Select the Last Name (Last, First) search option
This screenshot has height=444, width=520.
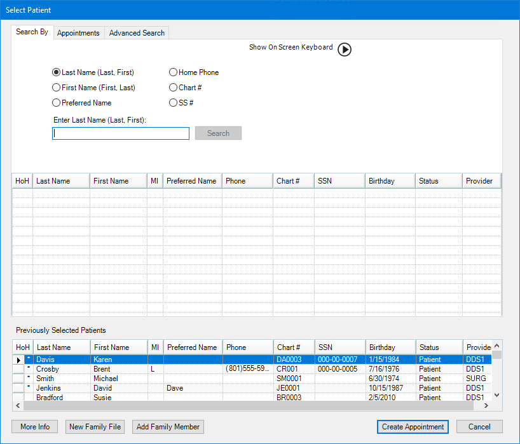[56, 72]
